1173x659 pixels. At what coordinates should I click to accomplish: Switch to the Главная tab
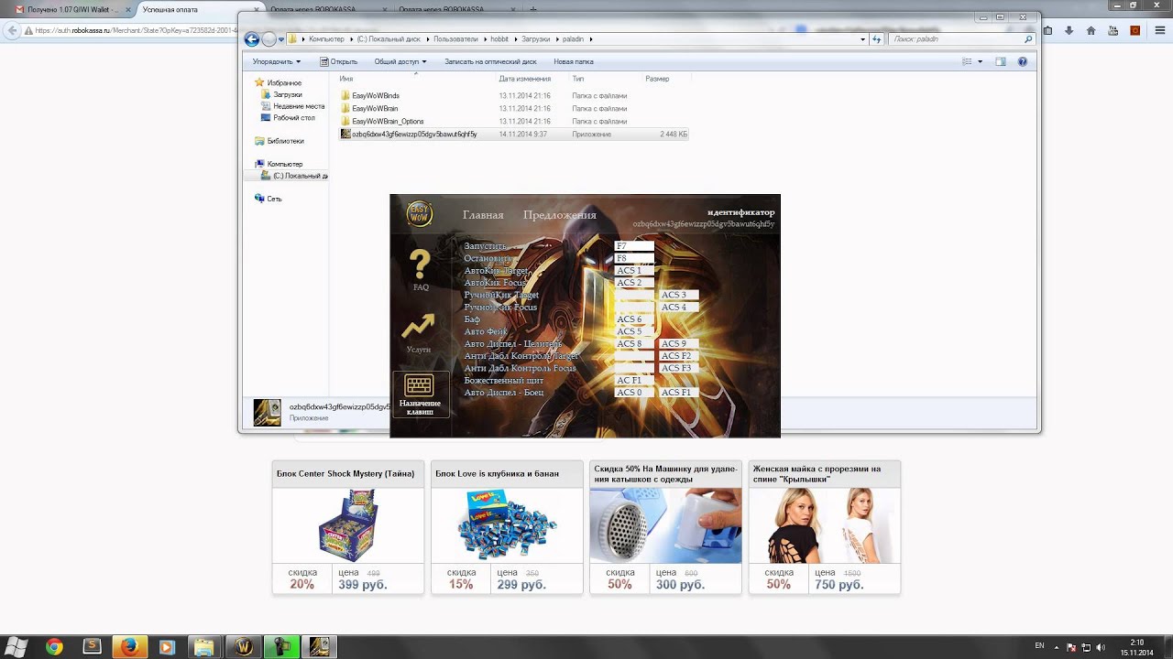[x=483, y=215]
